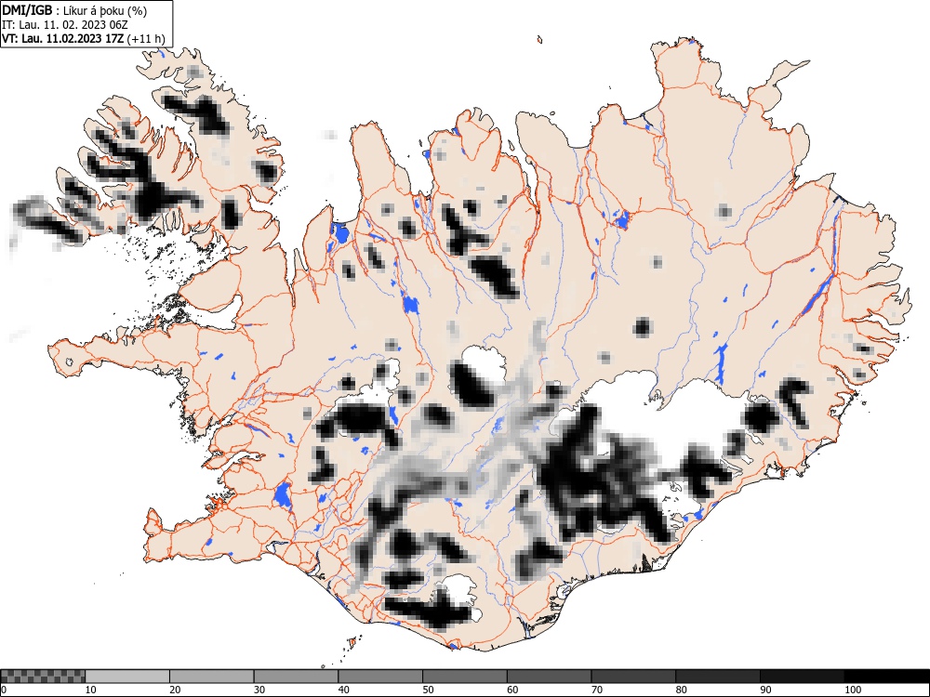This screenshot has height=697, width=930.
Task: Click the legend label '30'
Action: [x=259, y=690]
